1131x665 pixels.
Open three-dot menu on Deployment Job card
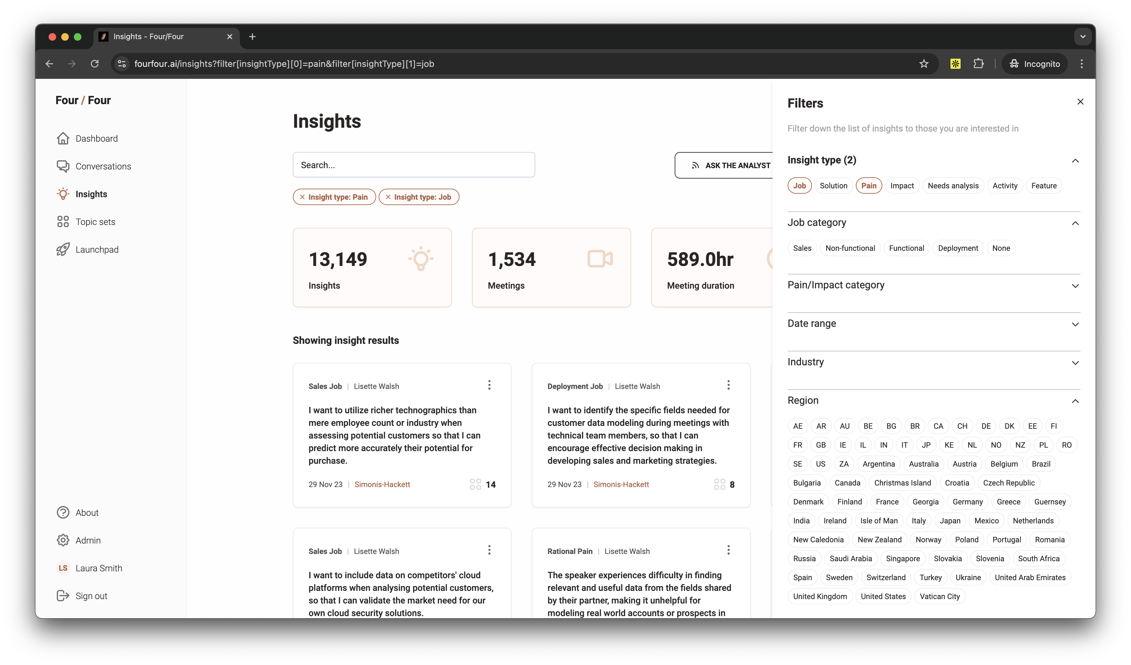728,385
